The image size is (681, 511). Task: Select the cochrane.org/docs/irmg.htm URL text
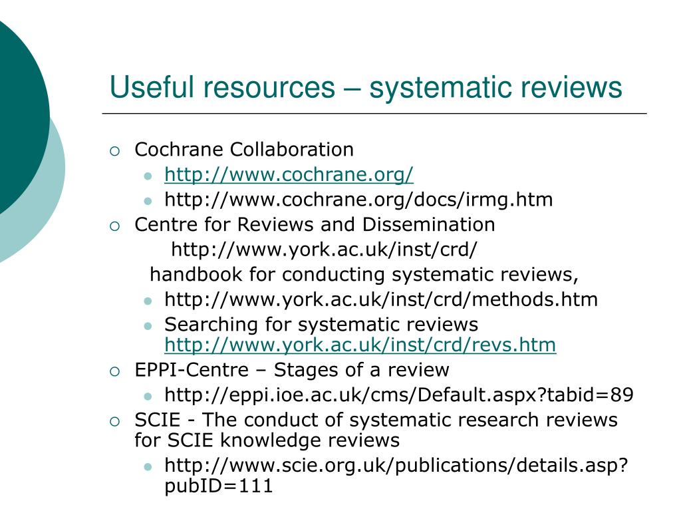click(358, 200)
